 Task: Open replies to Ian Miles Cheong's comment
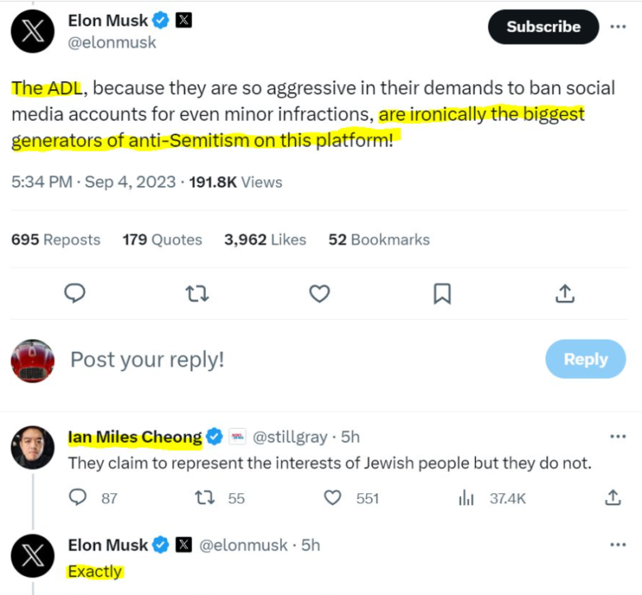pos(78,497)
